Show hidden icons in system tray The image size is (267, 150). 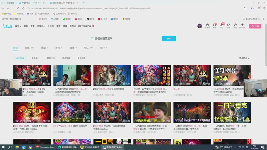[236, 147]
